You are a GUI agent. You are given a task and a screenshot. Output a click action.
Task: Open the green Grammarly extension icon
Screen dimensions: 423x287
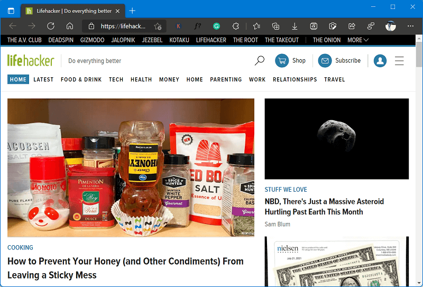pyautogui.click(x=216, y=26)
